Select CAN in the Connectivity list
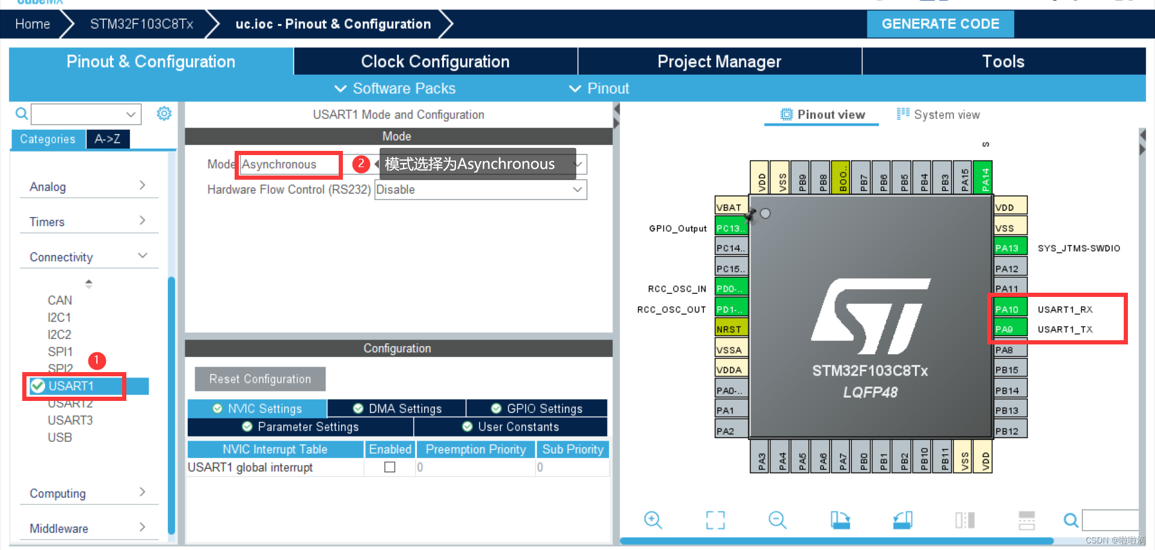The height and width of the screenshot is (550, 1155). point(60,300)
